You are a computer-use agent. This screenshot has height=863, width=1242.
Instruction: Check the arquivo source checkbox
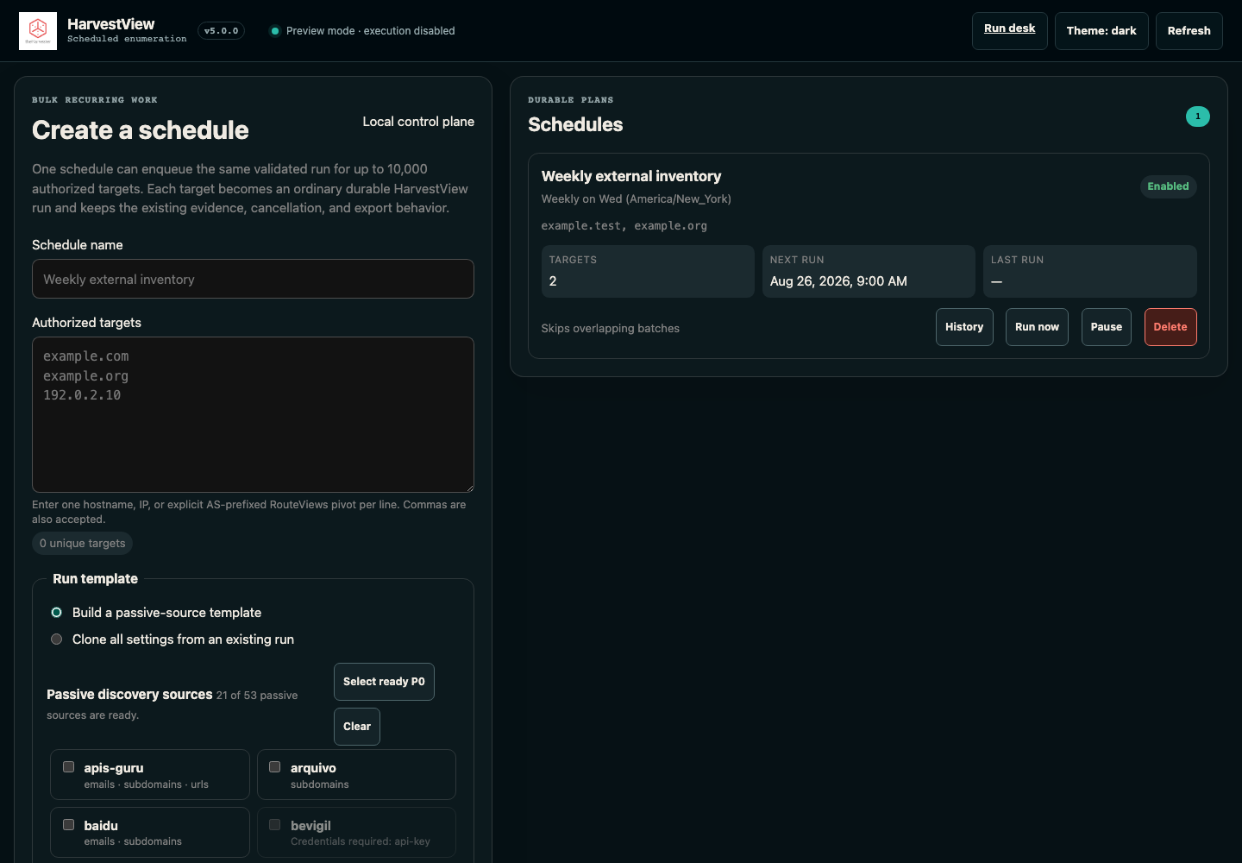coord(275,767)
